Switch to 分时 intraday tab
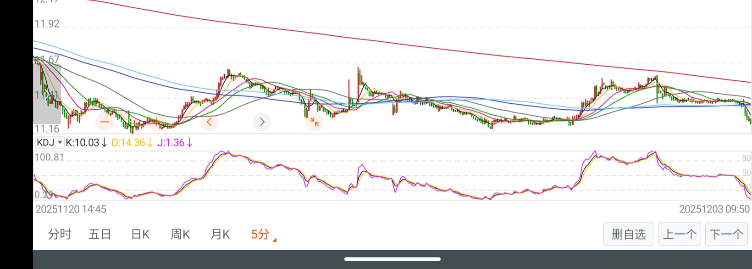The image size is (752, 269). click(x=60, y=235)
